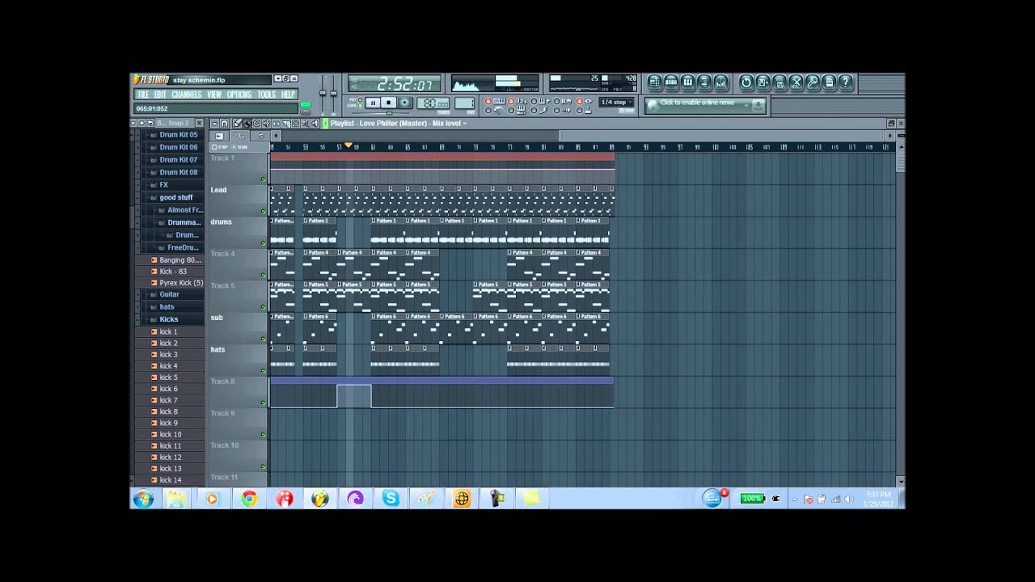Click the Stop playback button
This screenshot has width=1035, height=582.
pyautogui.click(x=389, y=103)
